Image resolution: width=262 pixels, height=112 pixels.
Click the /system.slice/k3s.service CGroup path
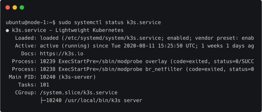coord(79,93)
